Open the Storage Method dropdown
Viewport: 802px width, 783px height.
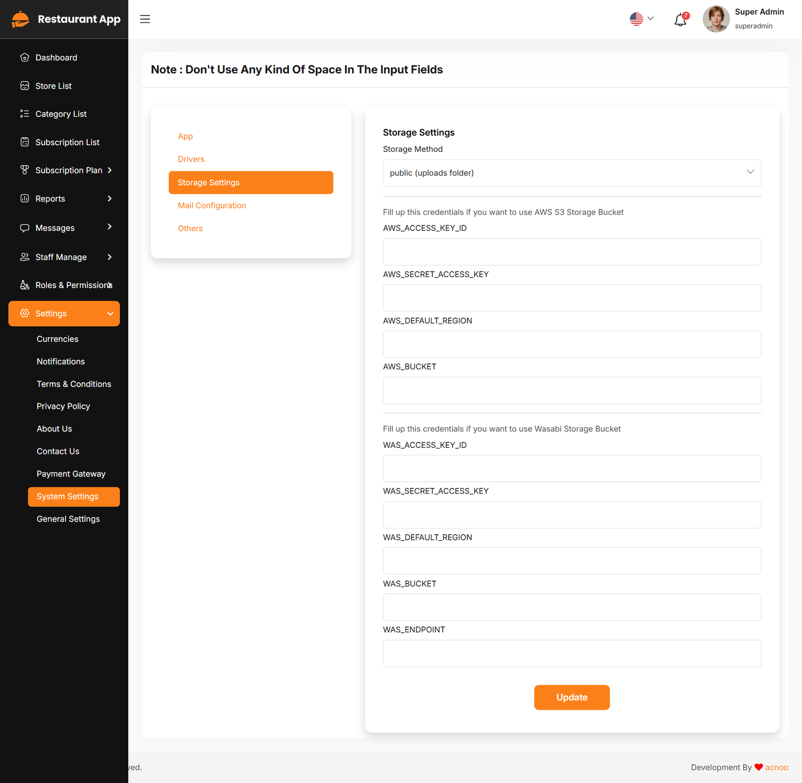click(571, 173)
